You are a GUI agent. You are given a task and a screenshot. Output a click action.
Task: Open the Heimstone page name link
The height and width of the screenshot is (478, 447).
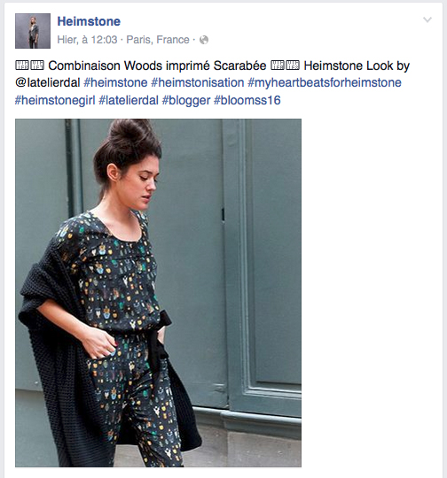point(89,21)
